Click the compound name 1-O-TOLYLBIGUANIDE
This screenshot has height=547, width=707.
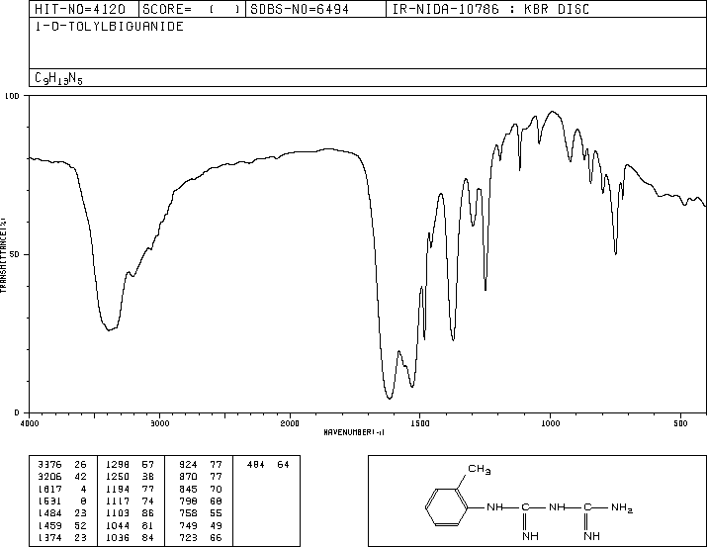click(109, 27)
